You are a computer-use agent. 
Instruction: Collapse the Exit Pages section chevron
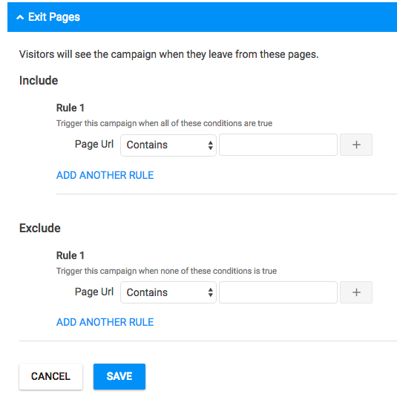pos(20,17)
